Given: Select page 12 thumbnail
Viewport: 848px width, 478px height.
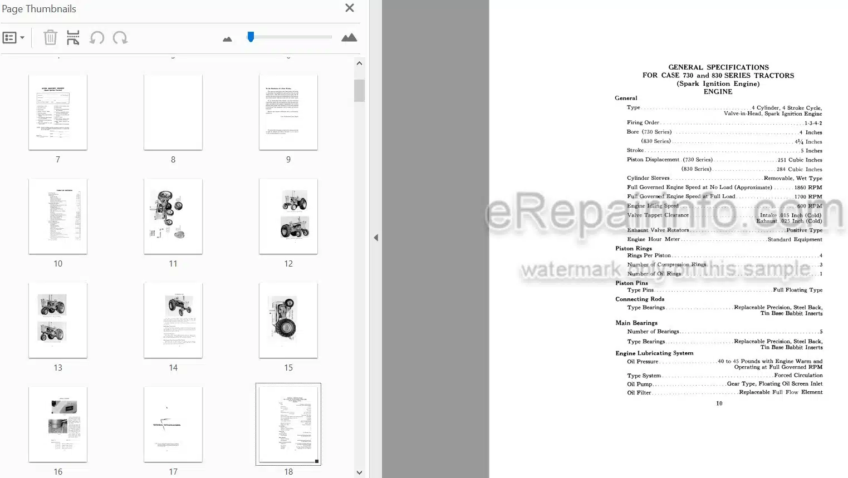Looking at the screenshot, I should click(288, 216).
